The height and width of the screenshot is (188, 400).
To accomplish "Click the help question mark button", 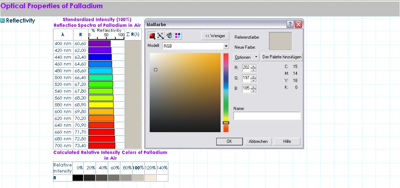I will pos(290,24).
